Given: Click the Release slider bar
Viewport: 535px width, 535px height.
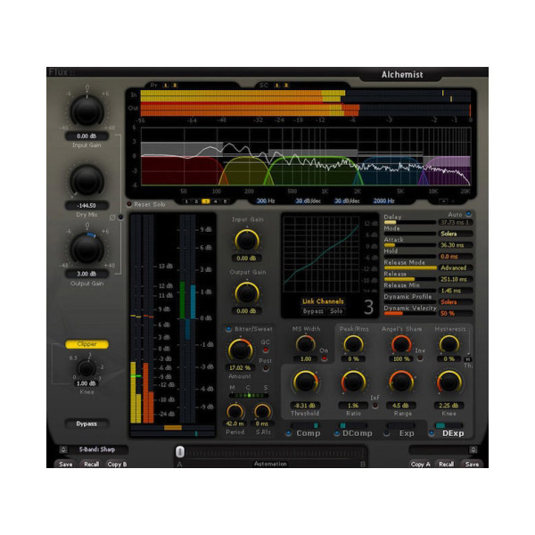Looking at the screenshot, I should pyautogui.click(x=410, y=279).
